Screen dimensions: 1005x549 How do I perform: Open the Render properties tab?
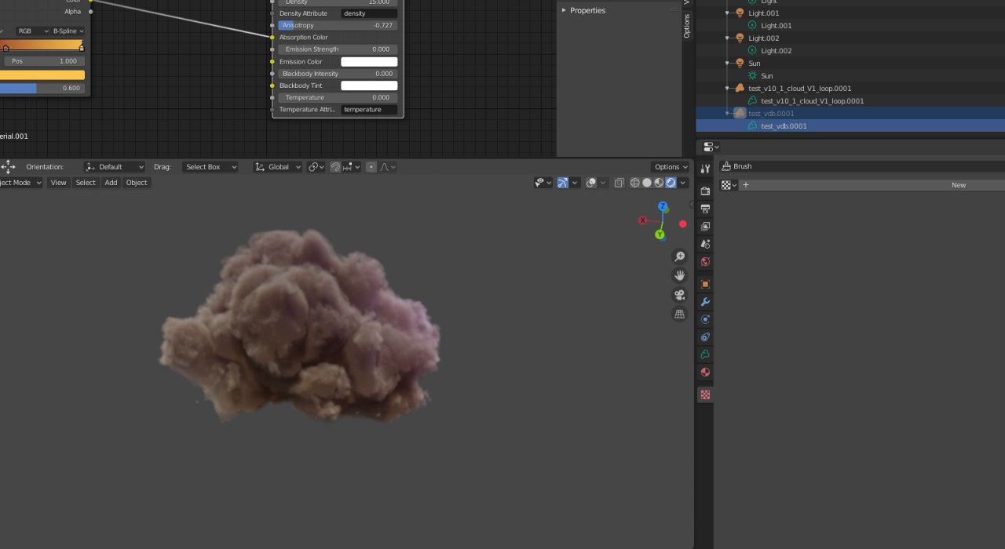point(705,191)
